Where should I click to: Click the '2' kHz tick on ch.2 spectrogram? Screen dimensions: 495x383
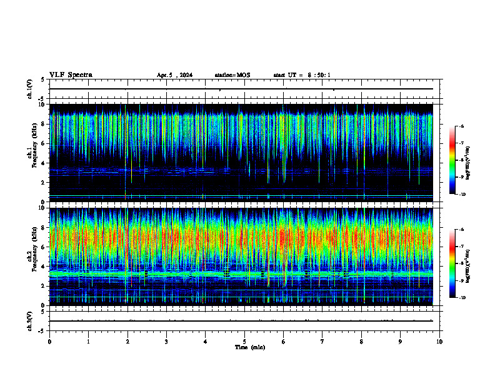pyautogui.click(x=43, y=286)
